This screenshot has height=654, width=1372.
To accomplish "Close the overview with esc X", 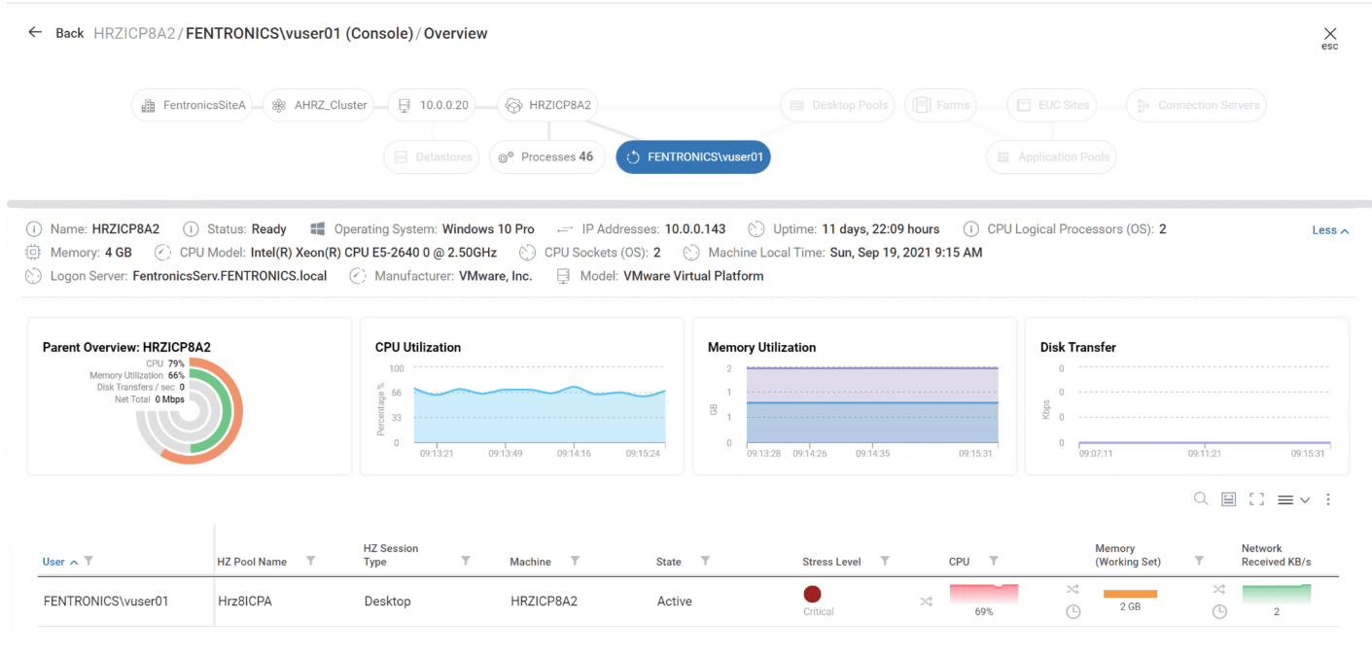I will 1330,34.
